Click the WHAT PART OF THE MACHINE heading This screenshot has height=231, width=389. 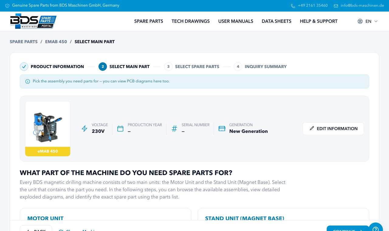tap(126, 173)
